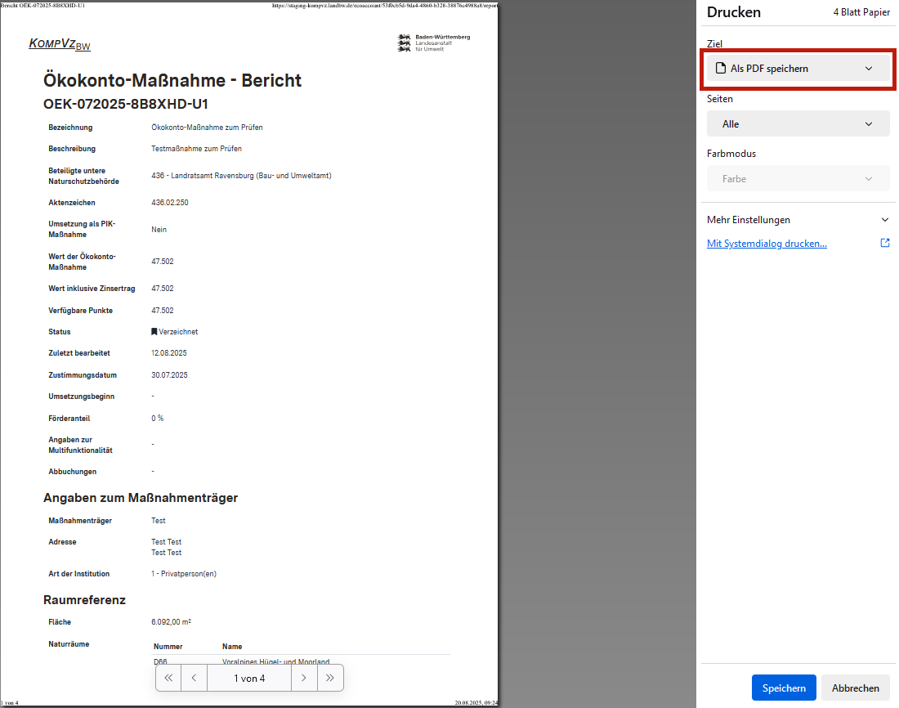Open Mit Systemdialog drucken
The height and width of the screenshot is (708, 899).
coord(766,243)
